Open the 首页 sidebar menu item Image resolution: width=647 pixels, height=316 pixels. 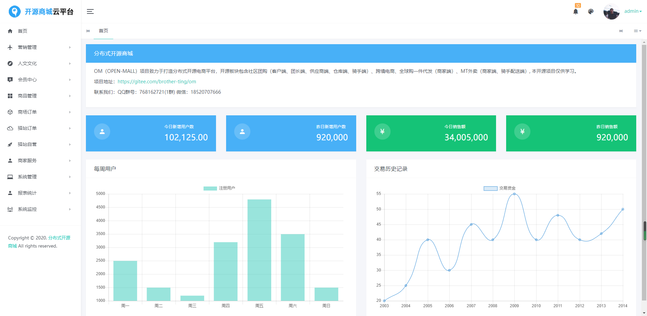pyautogui.click(x=40, y=31)
